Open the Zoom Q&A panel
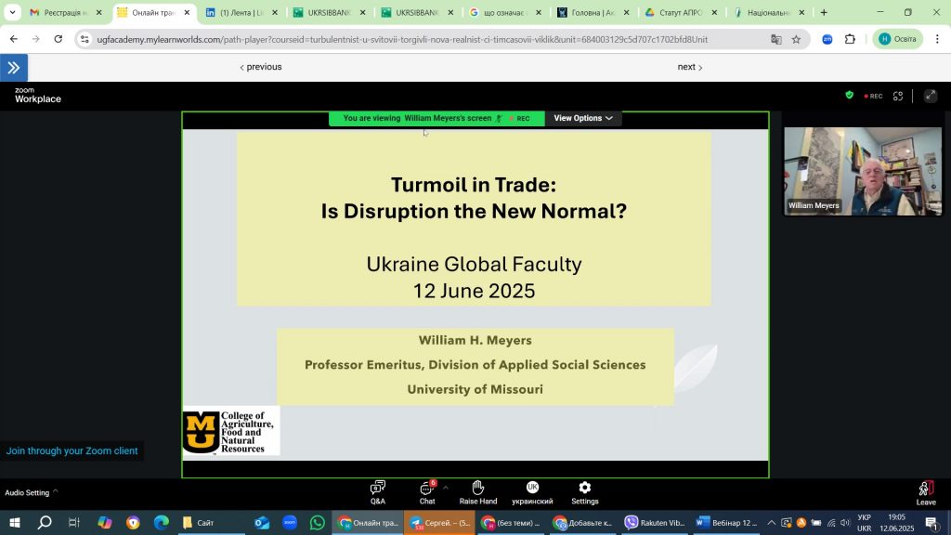 click(378, 492)
